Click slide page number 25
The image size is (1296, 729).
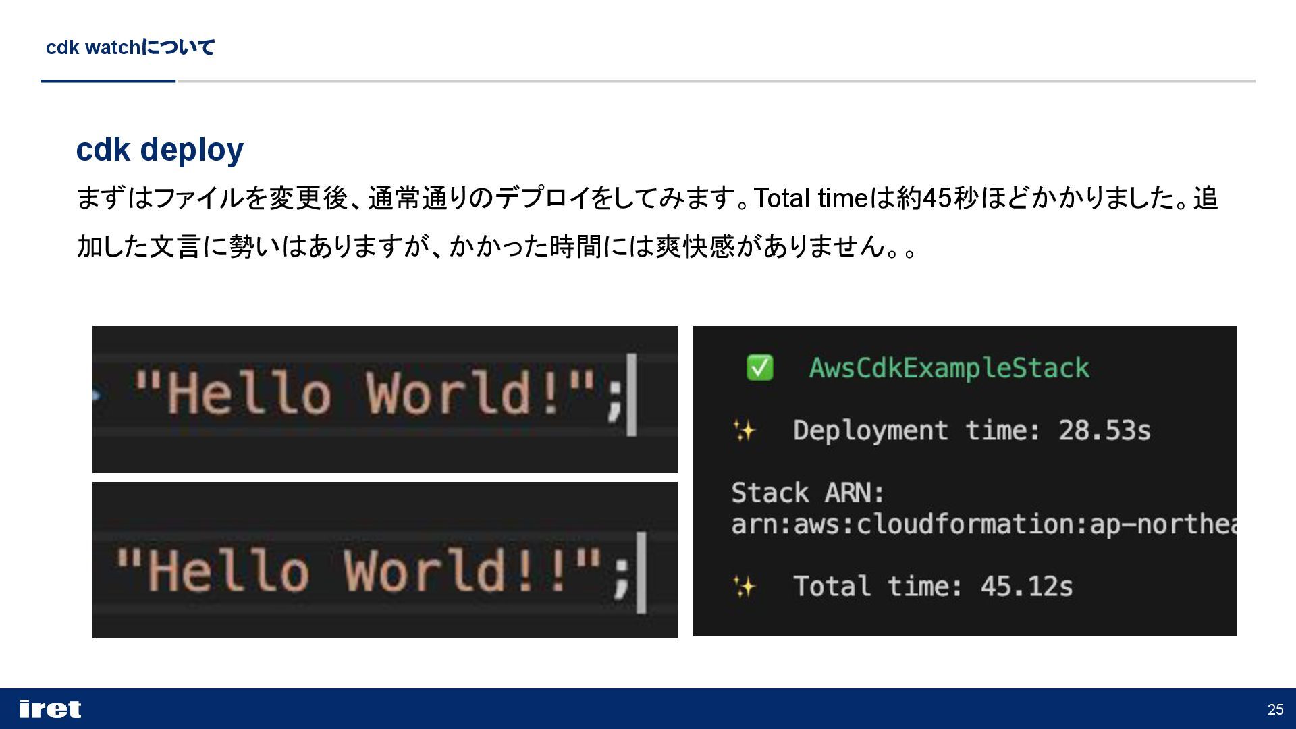(x=1275, y=709)
